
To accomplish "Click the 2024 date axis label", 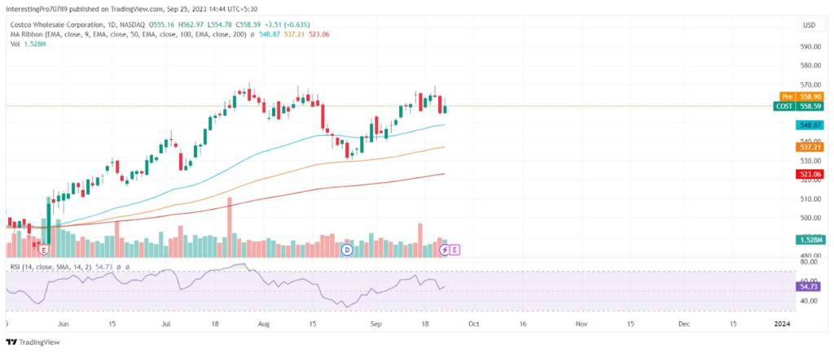I will tap(781, 324).
